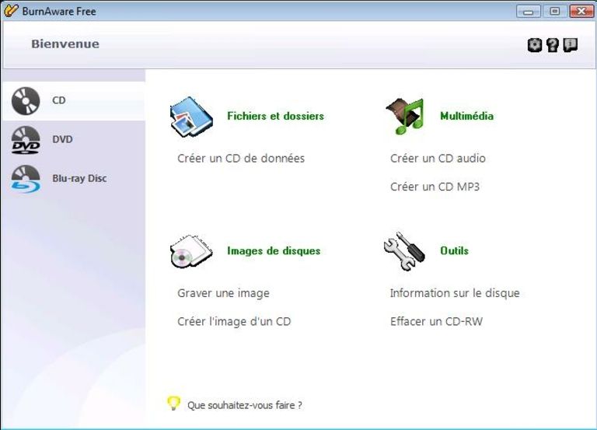Click the Outils wrench and screwdriver icon
Screen dimensions: 597x430
[x=404, y=251]
